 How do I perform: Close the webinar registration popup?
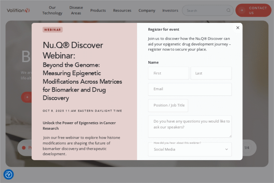point(238,28)
